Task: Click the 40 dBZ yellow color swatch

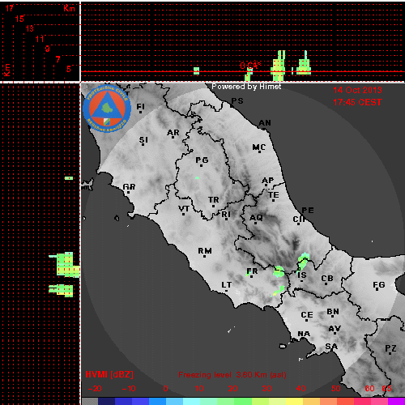Action: coord(295,401)
